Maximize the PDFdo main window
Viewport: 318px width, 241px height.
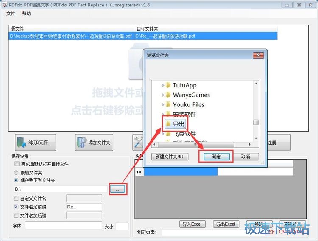coord(299,5)
